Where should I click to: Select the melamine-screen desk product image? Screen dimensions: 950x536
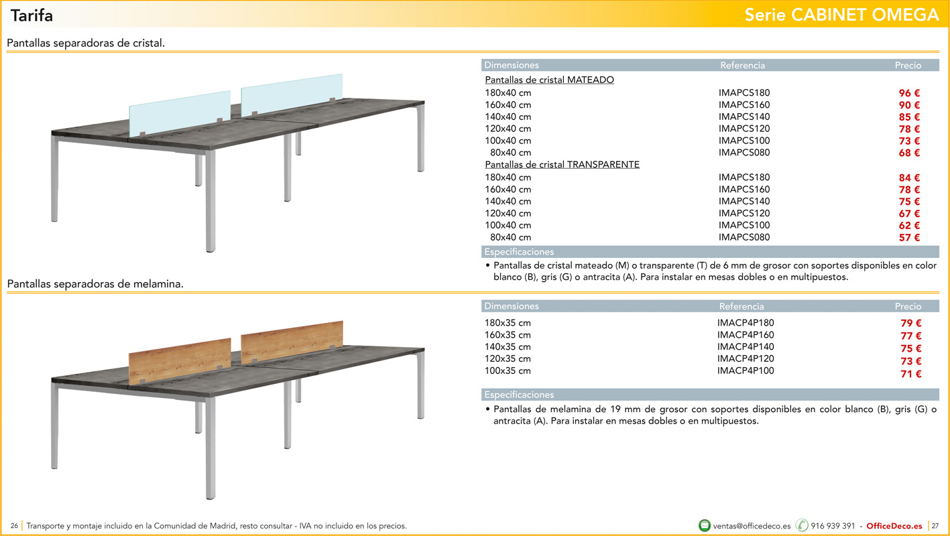pyautogui.click(x=237, y=410)
